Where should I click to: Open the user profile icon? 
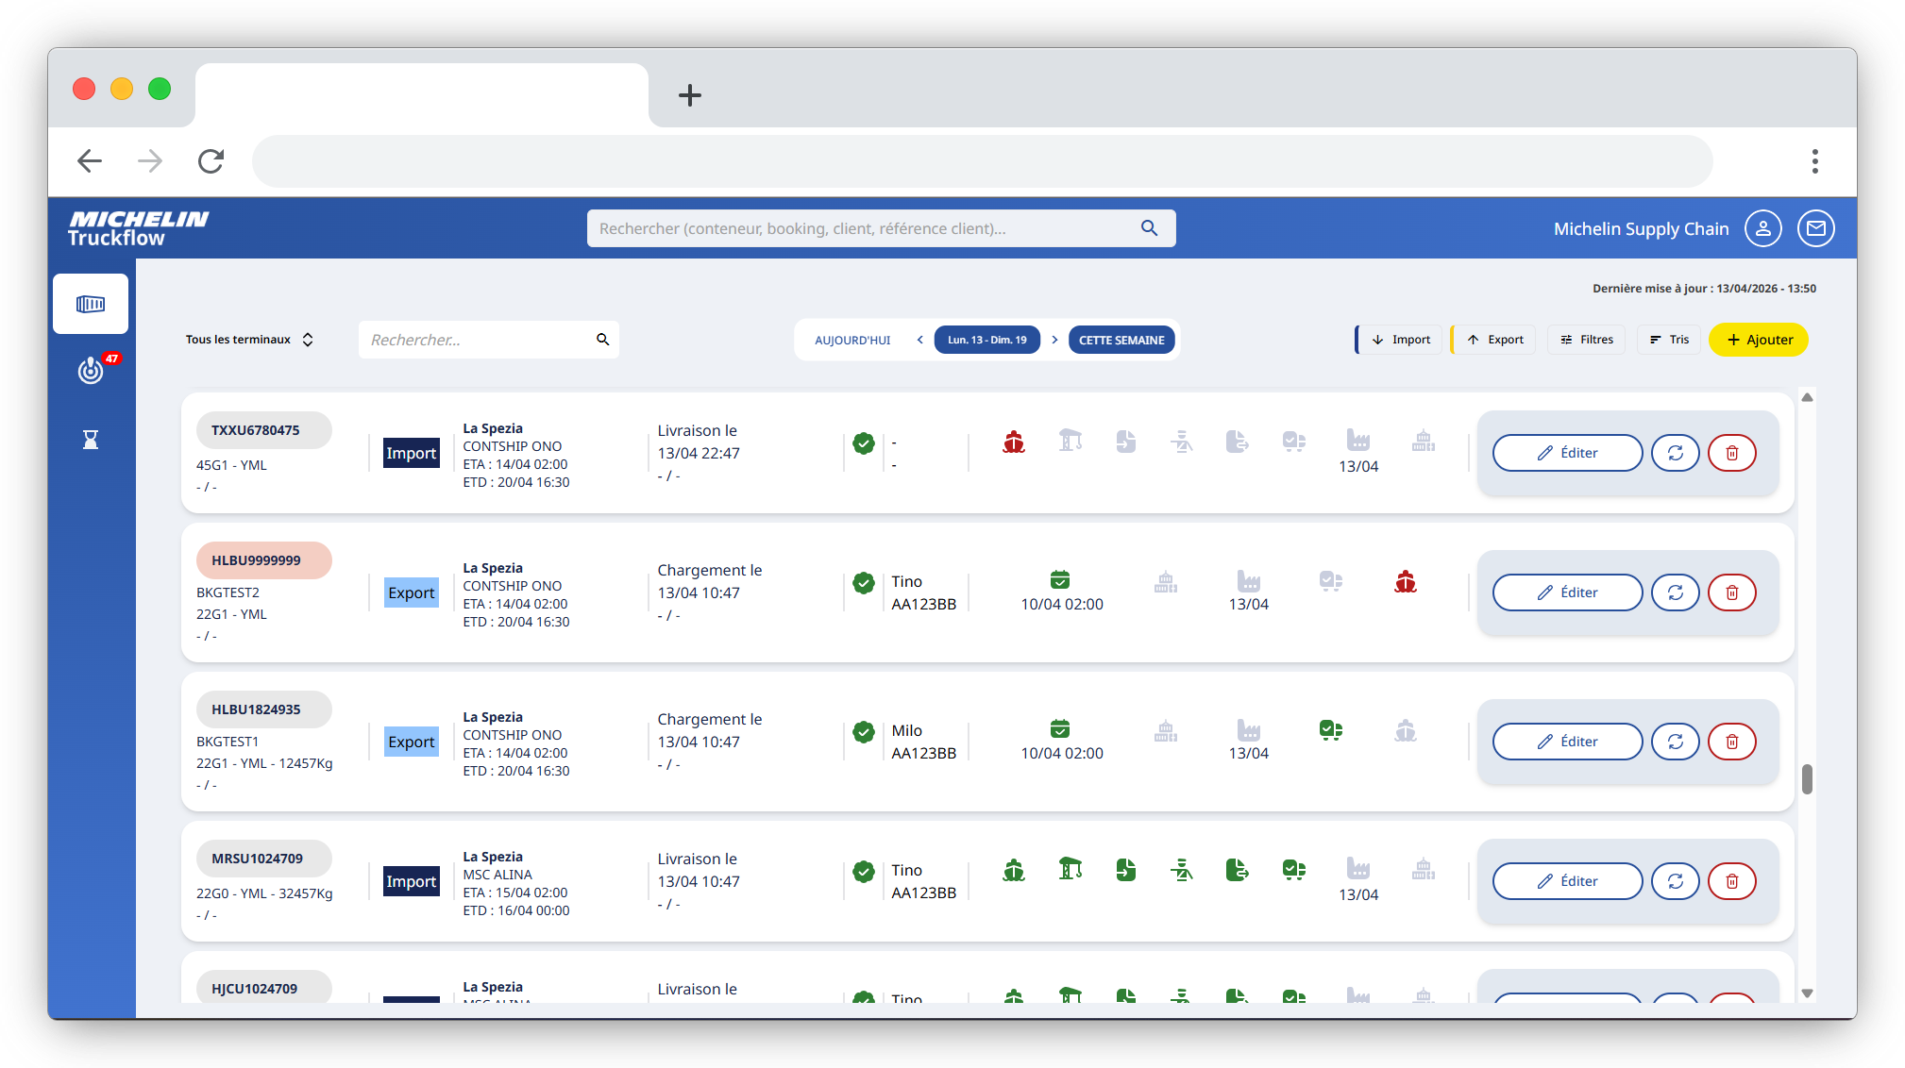pos(1762,228)
